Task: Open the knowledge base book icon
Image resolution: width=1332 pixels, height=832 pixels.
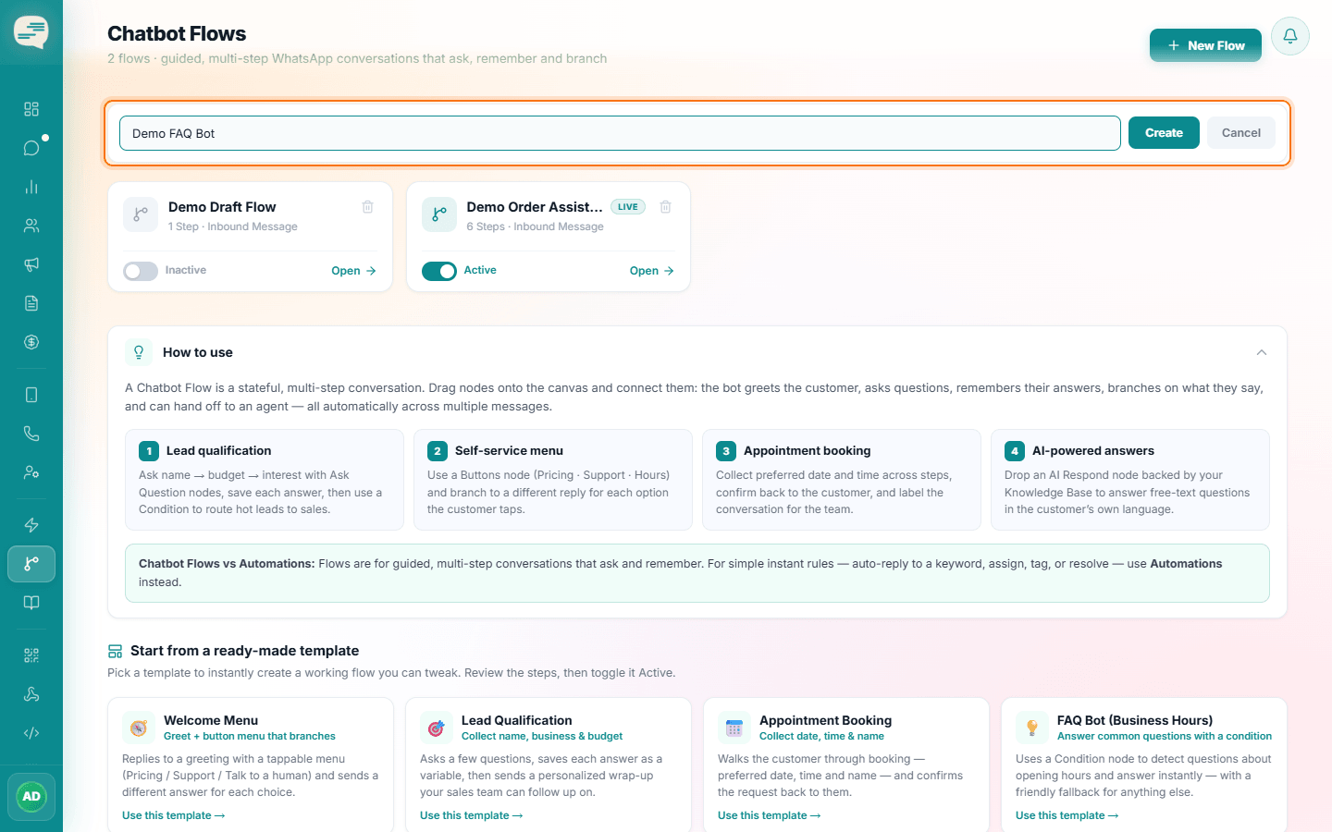Action: 31,603
